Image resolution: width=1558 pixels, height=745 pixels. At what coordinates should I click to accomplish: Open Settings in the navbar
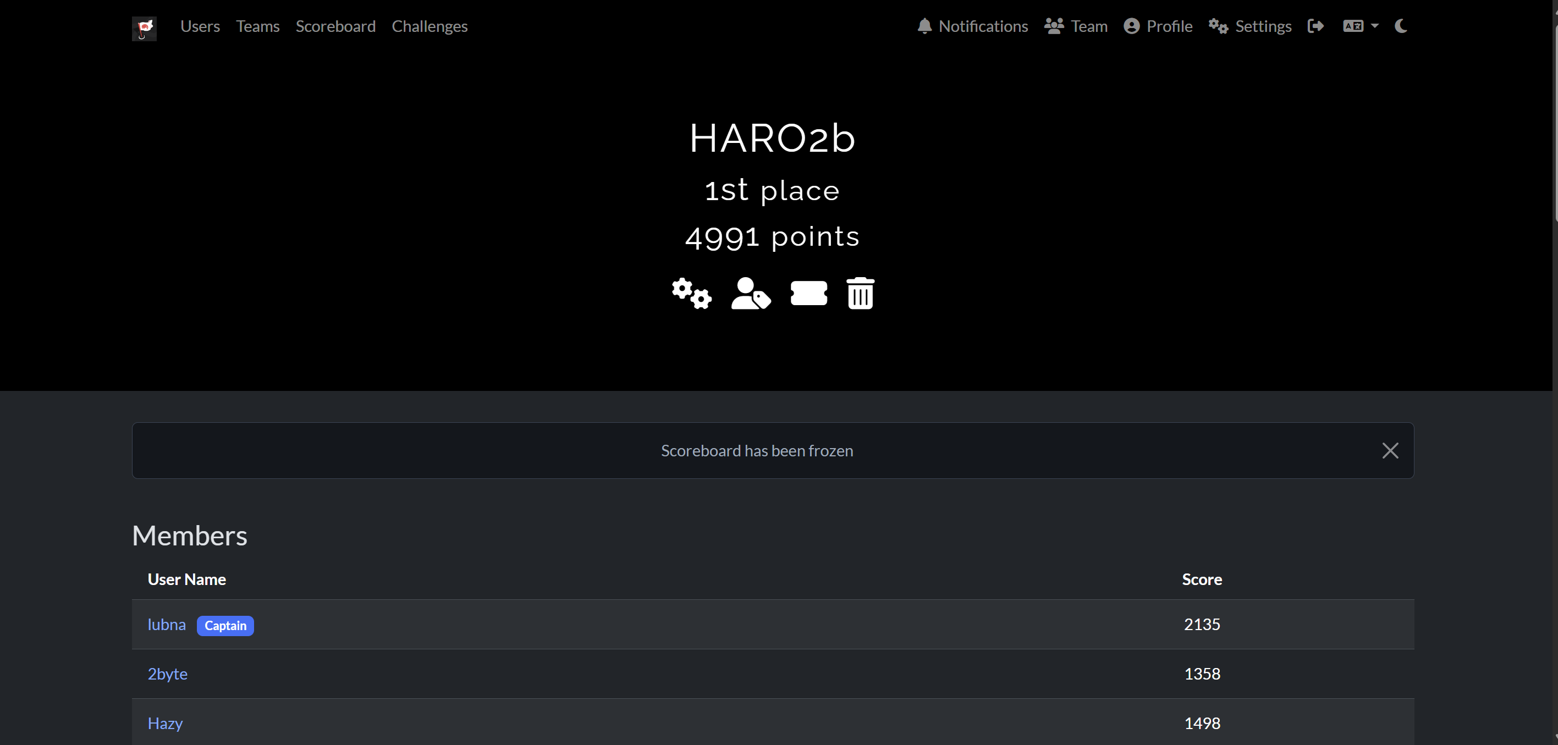pos(1250,26)
